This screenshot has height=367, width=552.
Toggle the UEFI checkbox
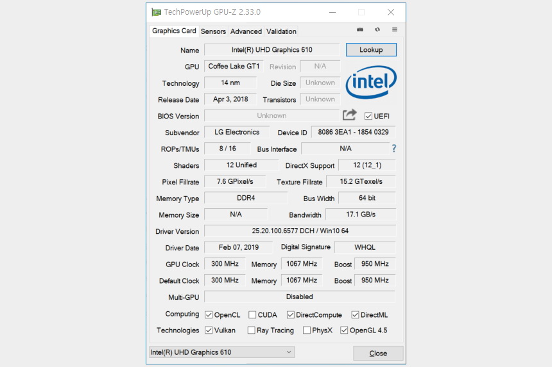click(x=368, y=116)
